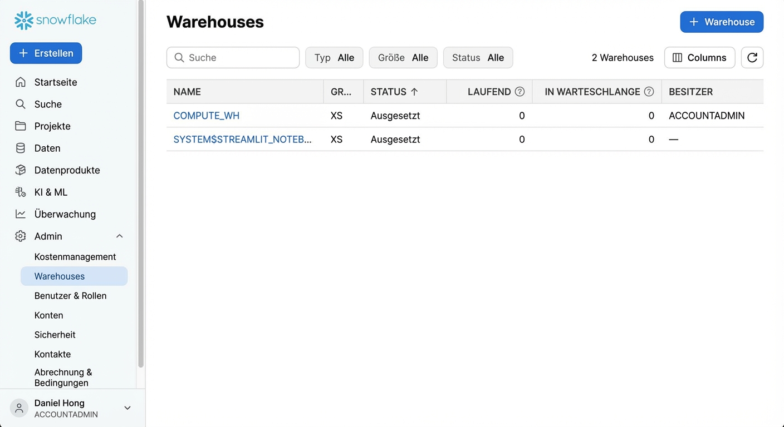784x427 pixels.
Task: Click the help icon next to LAUFEND
Action: (520, 92)
